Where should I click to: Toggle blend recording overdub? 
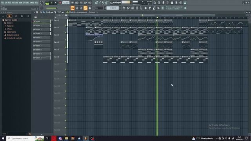tap(85, 3)
